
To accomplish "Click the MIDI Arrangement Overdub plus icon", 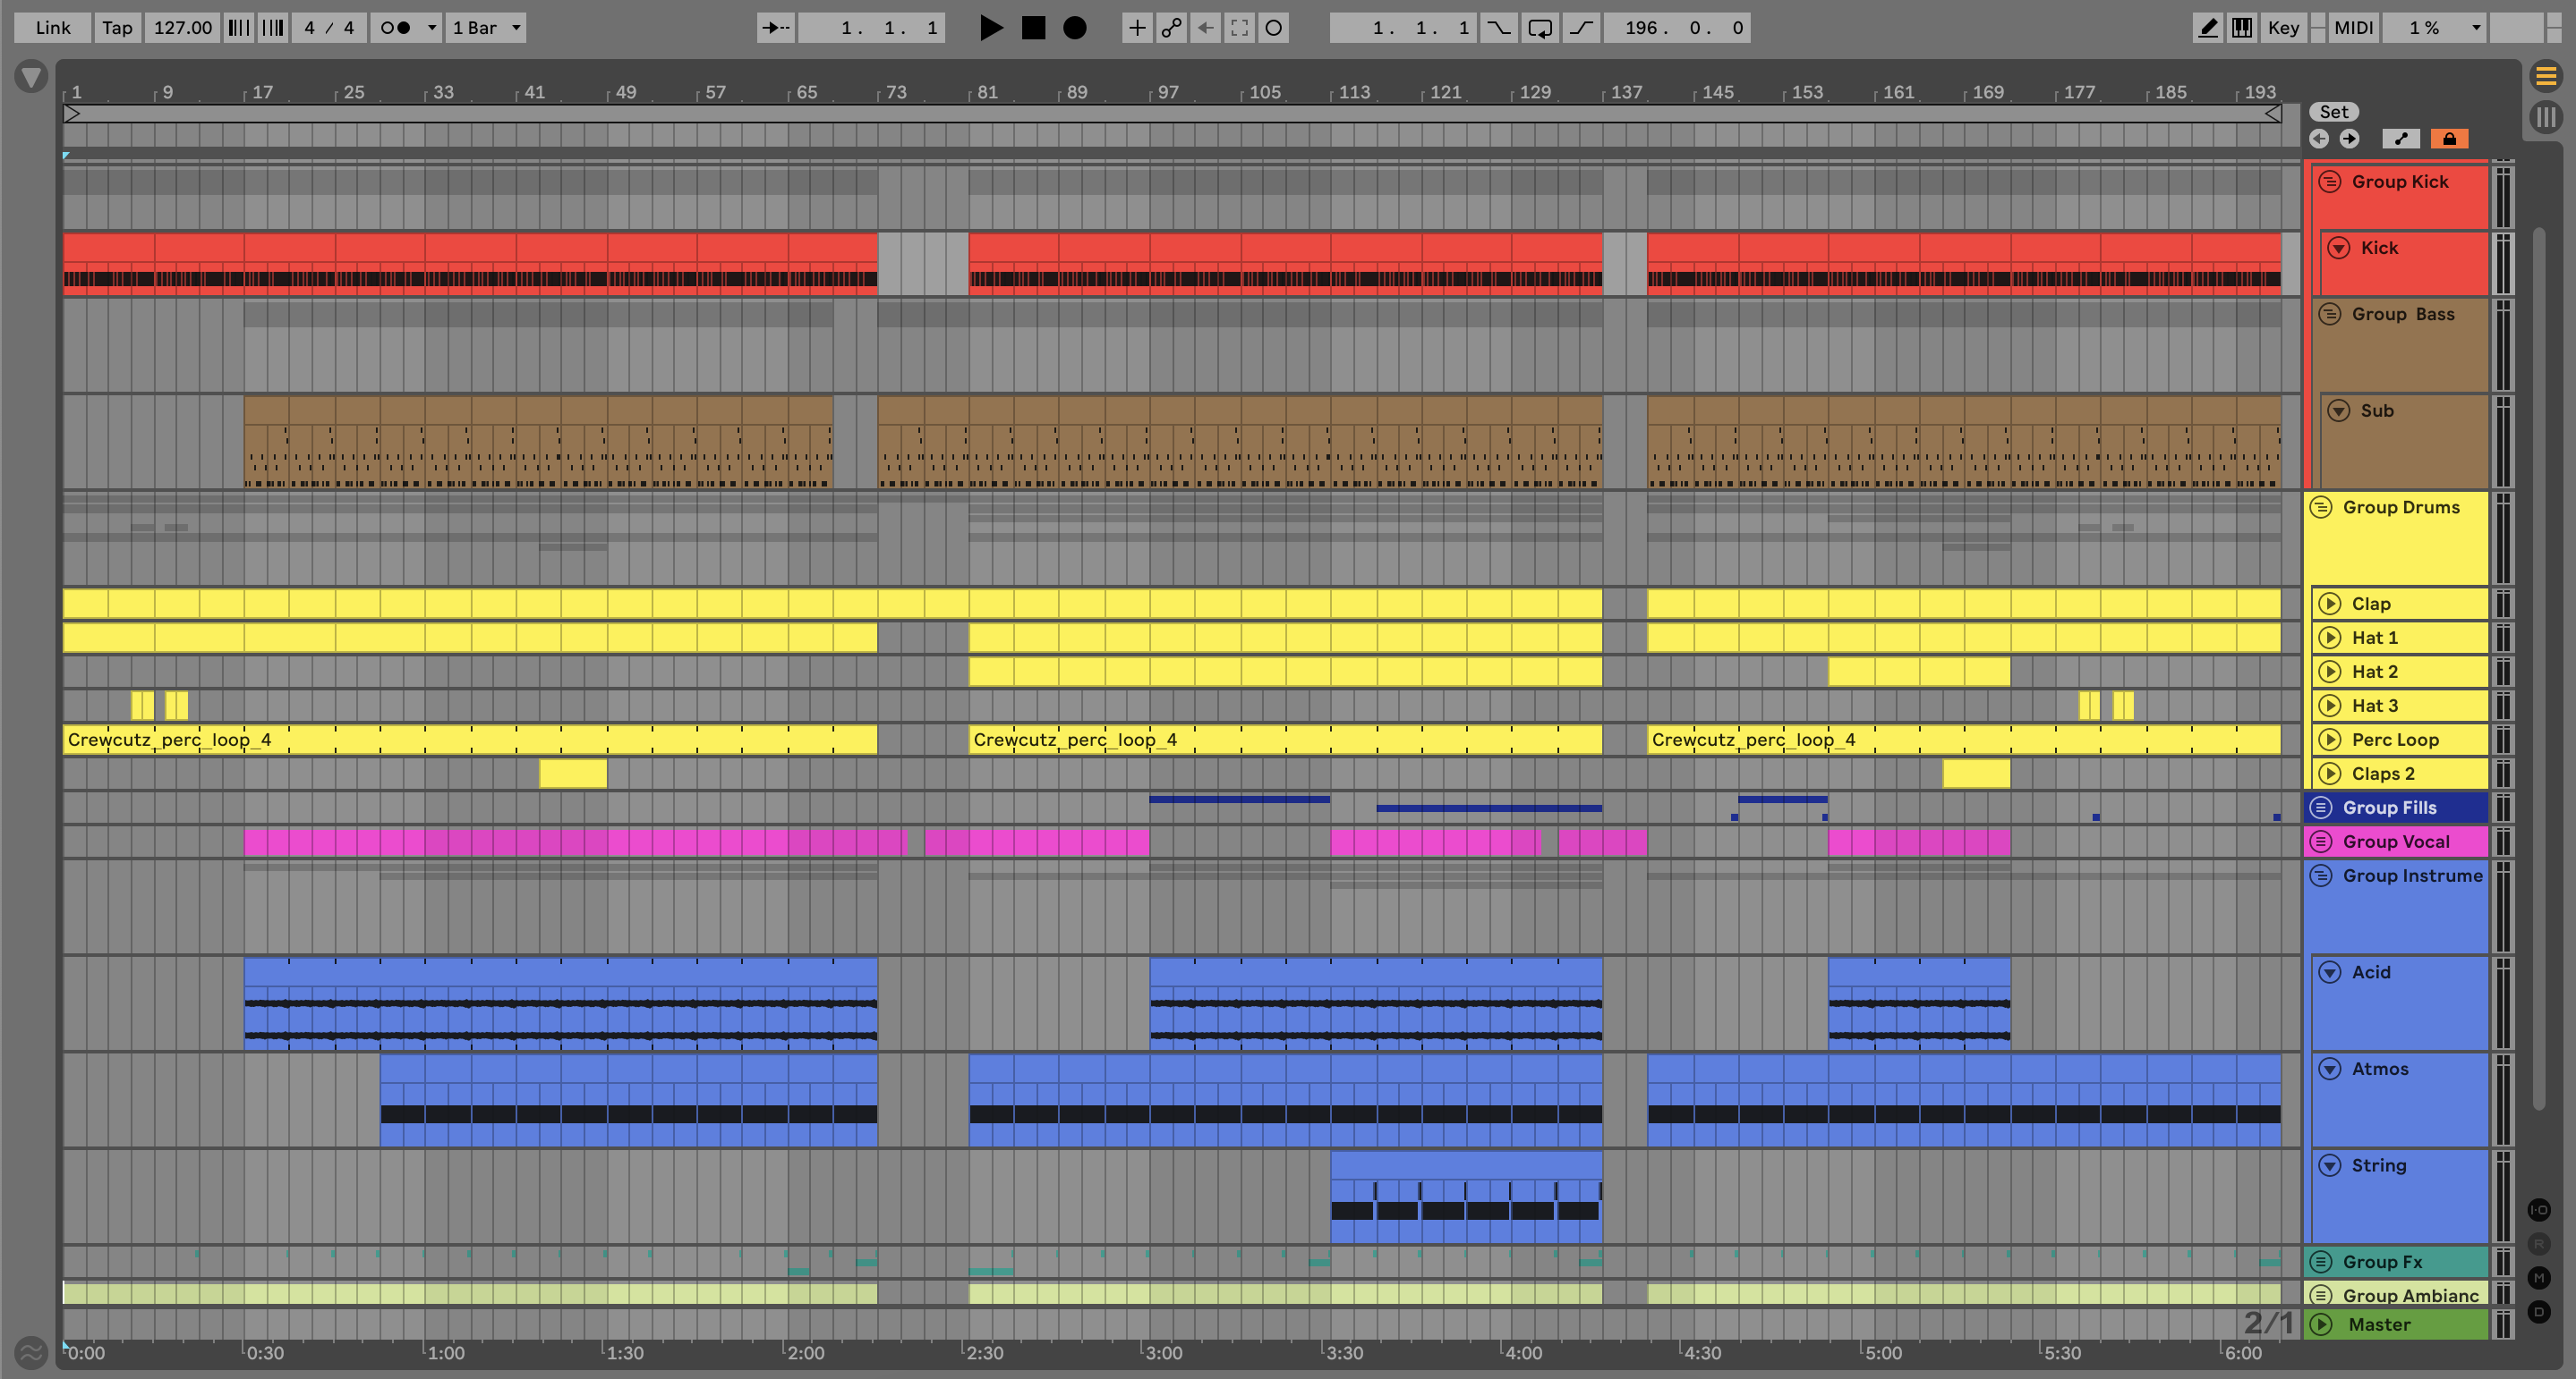I will tap(1137, 28).
